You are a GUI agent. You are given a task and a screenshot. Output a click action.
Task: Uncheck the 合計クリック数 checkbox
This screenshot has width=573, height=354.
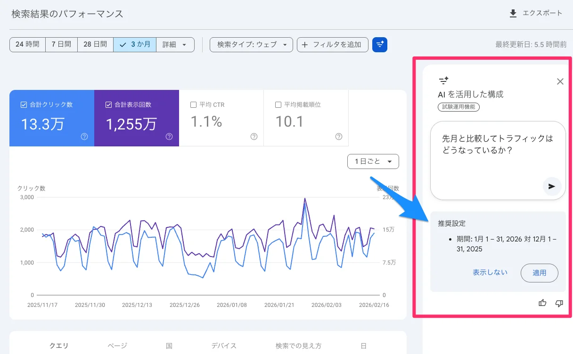click(23, 104)
